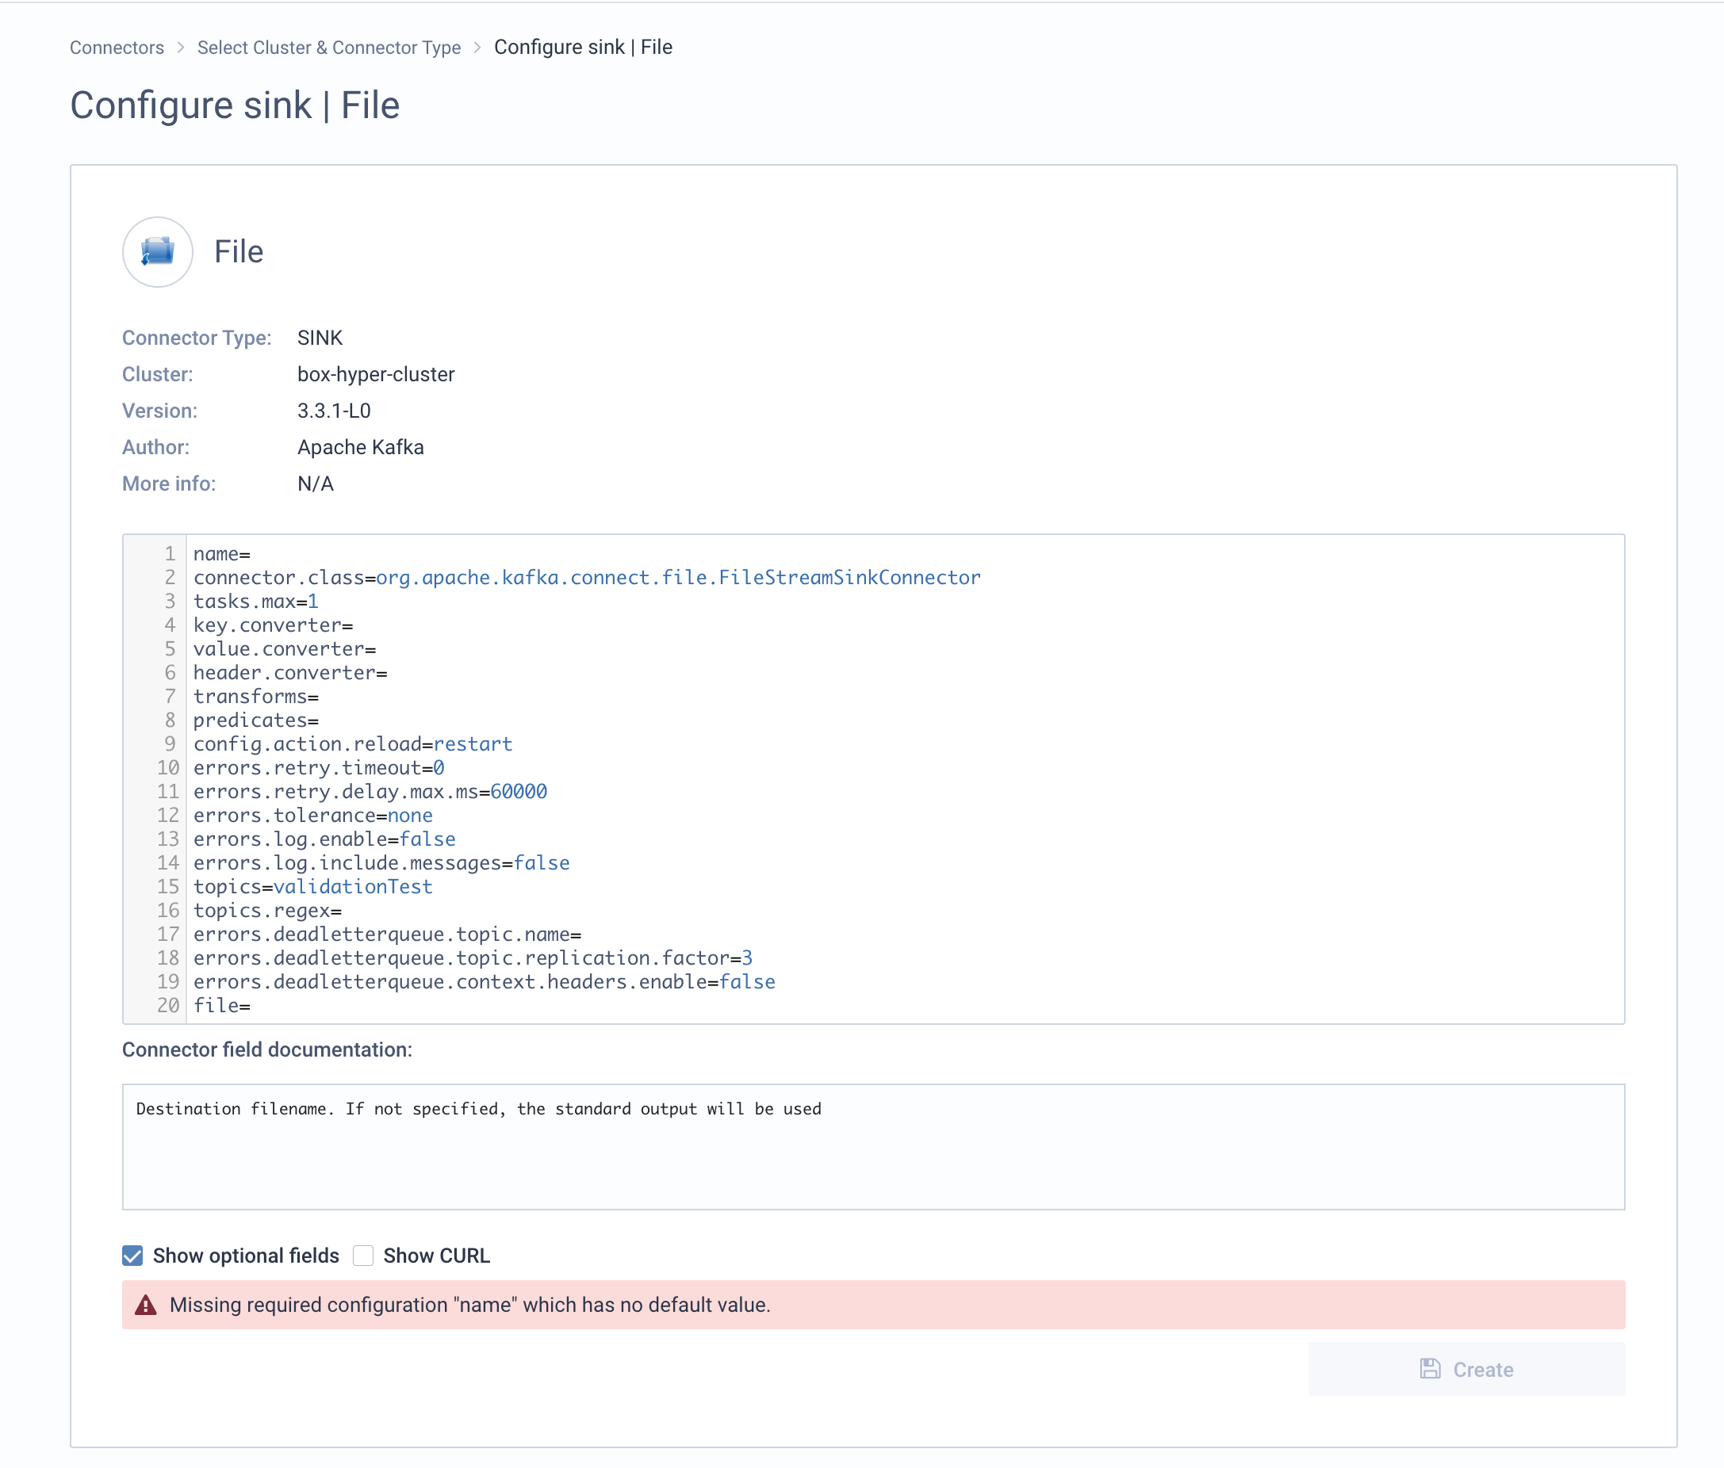This screenshot has height=1468, width=1724.
Task: Click the topics=validationTest line
Action: pyautogui.click(x=313, y=887)
